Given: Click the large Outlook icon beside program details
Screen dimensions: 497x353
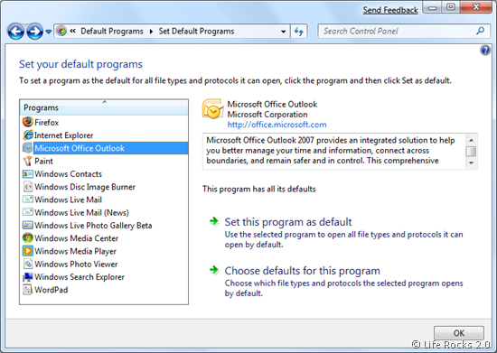Looking at the screenshot, I should click(x=212, y=109).
